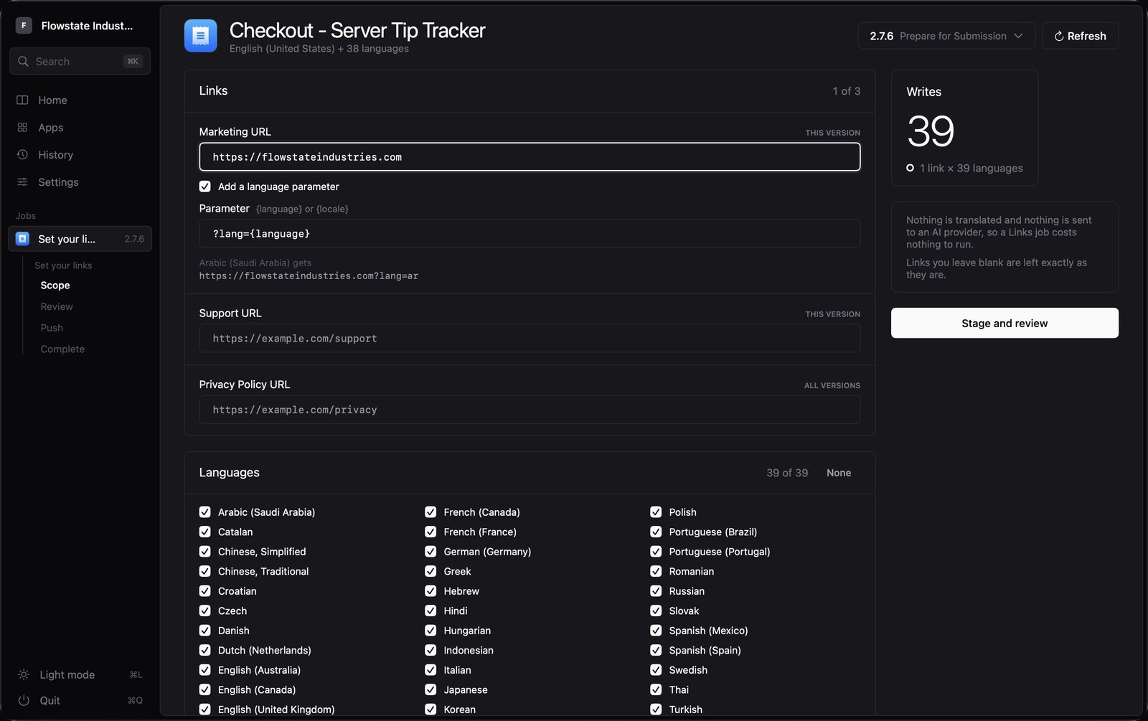Uncheck the Hebrew language checkbox
This screenshot has width=1148, height=721.
(430, 590)
